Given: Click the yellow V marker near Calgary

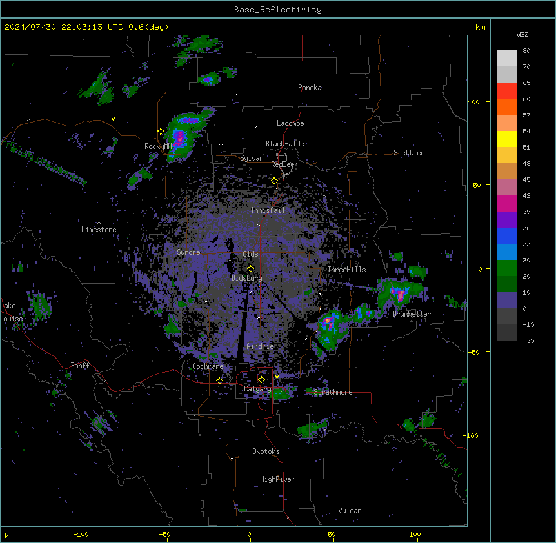Looking at the screenshot, I should coord(277,377).
